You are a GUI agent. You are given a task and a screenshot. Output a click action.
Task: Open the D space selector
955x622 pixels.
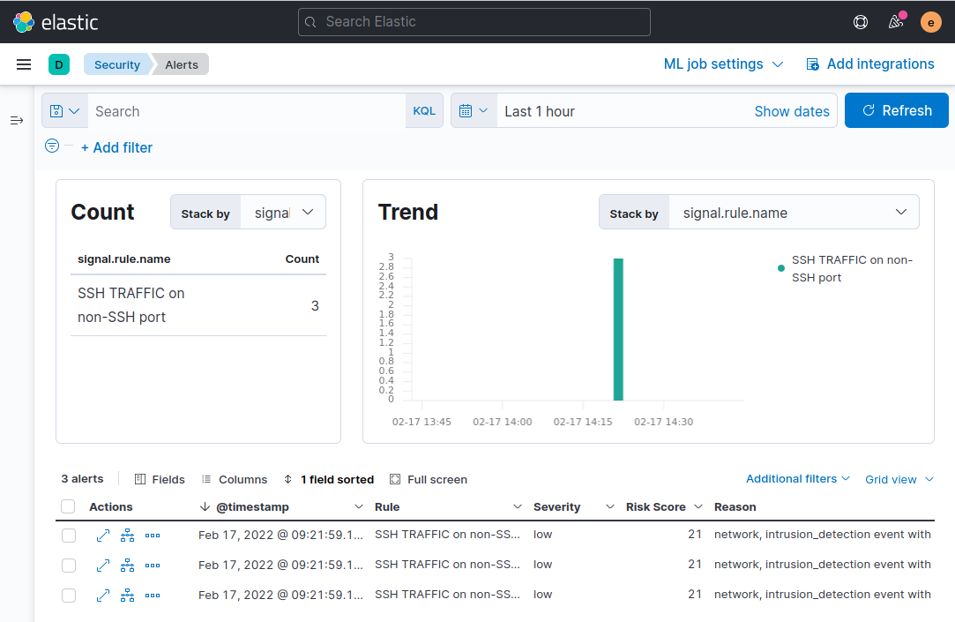(x=59, y=64)
